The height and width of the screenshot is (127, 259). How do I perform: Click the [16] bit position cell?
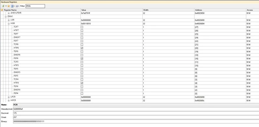coord(196,59)
